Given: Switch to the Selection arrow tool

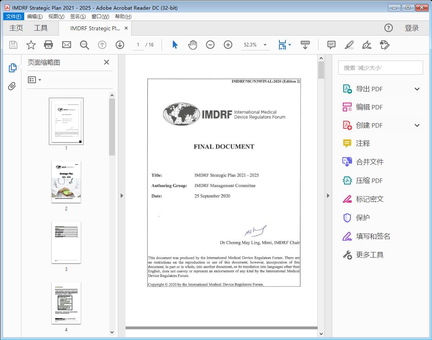Looking at the screenshot, I should click(175, 45).
